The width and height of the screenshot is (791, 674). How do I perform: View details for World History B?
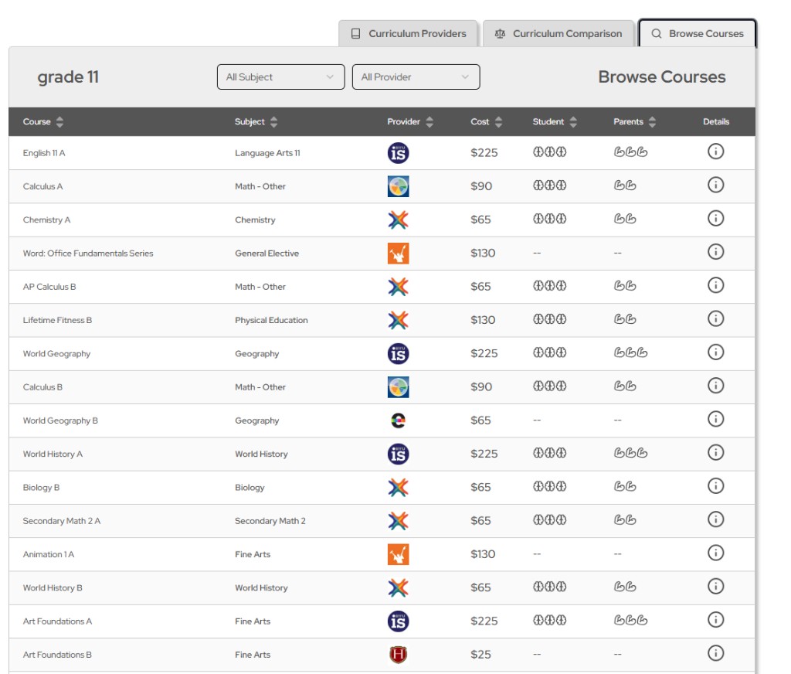pyautogui.click(x=715, y=586)
